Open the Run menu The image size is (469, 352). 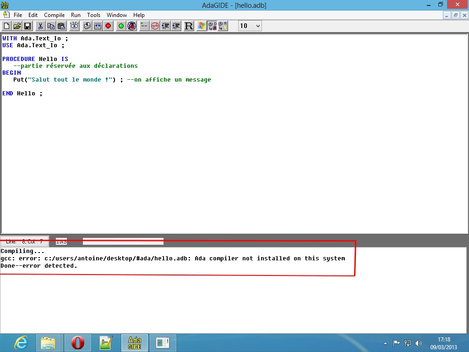(x=76, y=15)
